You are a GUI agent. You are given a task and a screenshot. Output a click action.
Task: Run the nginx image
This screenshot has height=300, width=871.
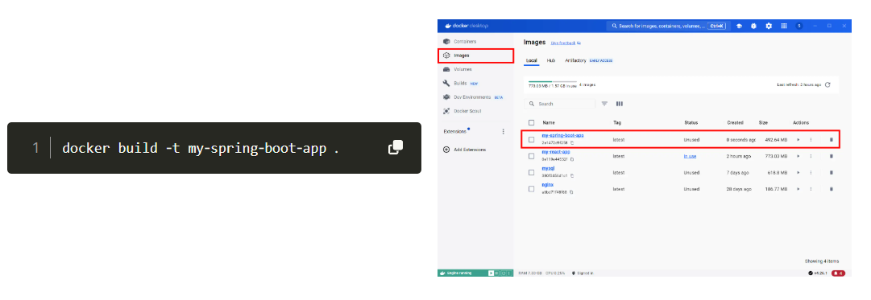(798, 189)
